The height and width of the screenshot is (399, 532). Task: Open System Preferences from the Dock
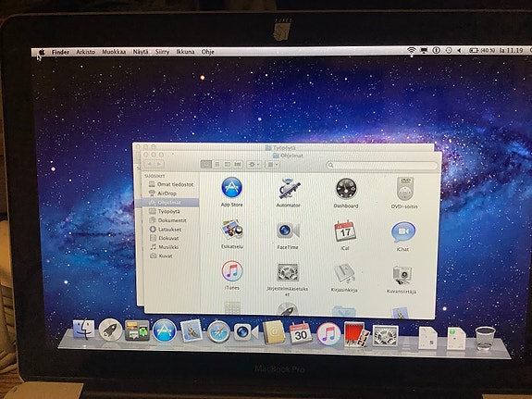pos(385,335)
